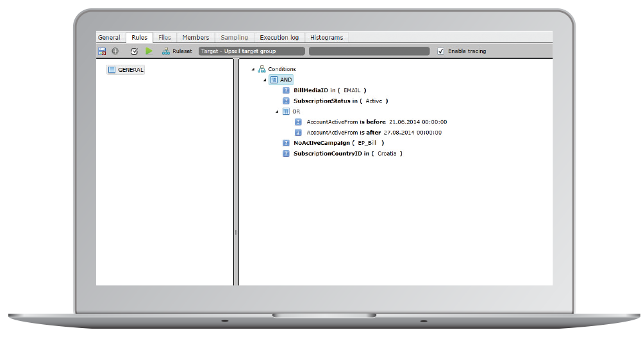Switch to the Sampling tab

point(234,37)
